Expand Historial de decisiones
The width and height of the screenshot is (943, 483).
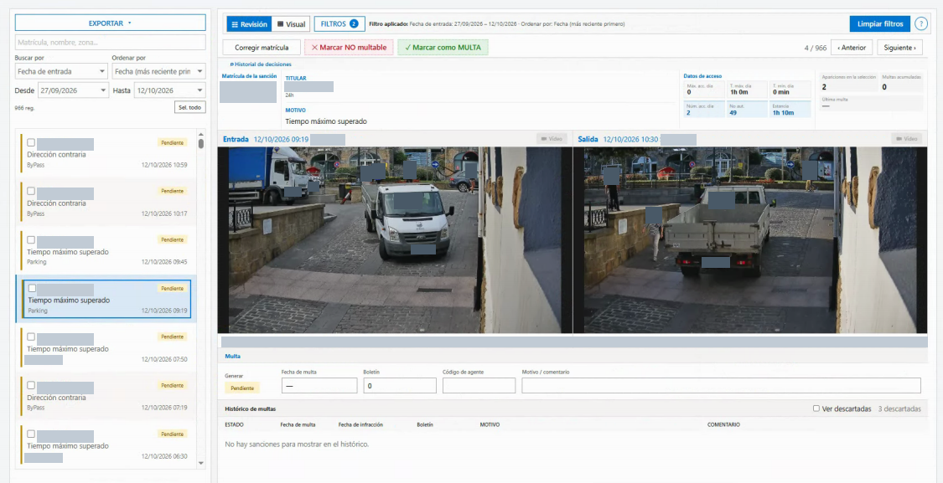point(261,64)
